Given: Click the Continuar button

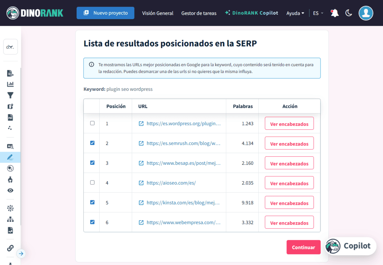Looking at the screenshot, I should pyautogui.click(x=303, y=247).
